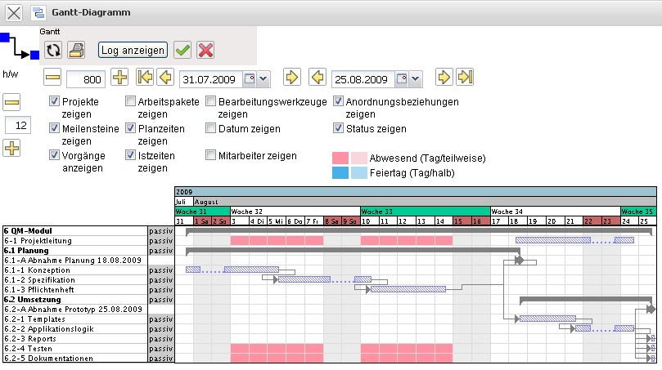Click the minus icon beside width 800
This screenshot has height=370, width=662.
click(53, 78)
